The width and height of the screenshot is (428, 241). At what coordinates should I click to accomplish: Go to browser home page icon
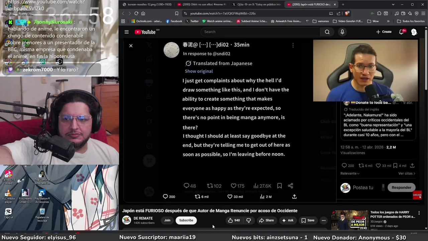(143, 13)
